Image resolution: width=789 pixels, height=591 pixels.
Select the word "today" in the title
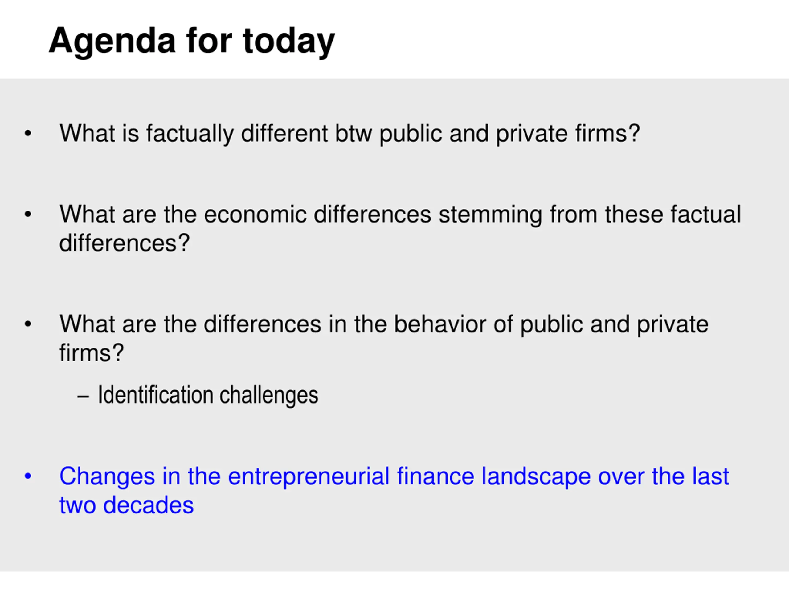coord(288,41)
